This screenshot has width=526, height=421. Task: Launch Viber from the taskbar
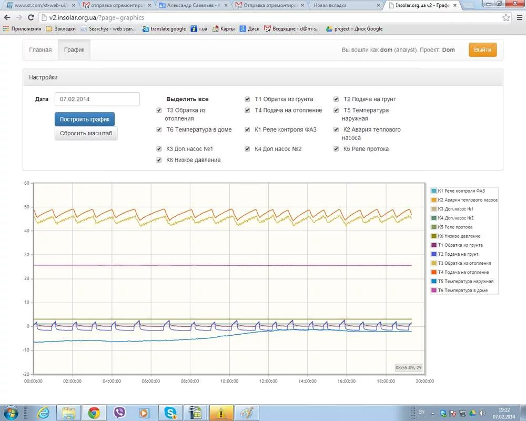120,412
